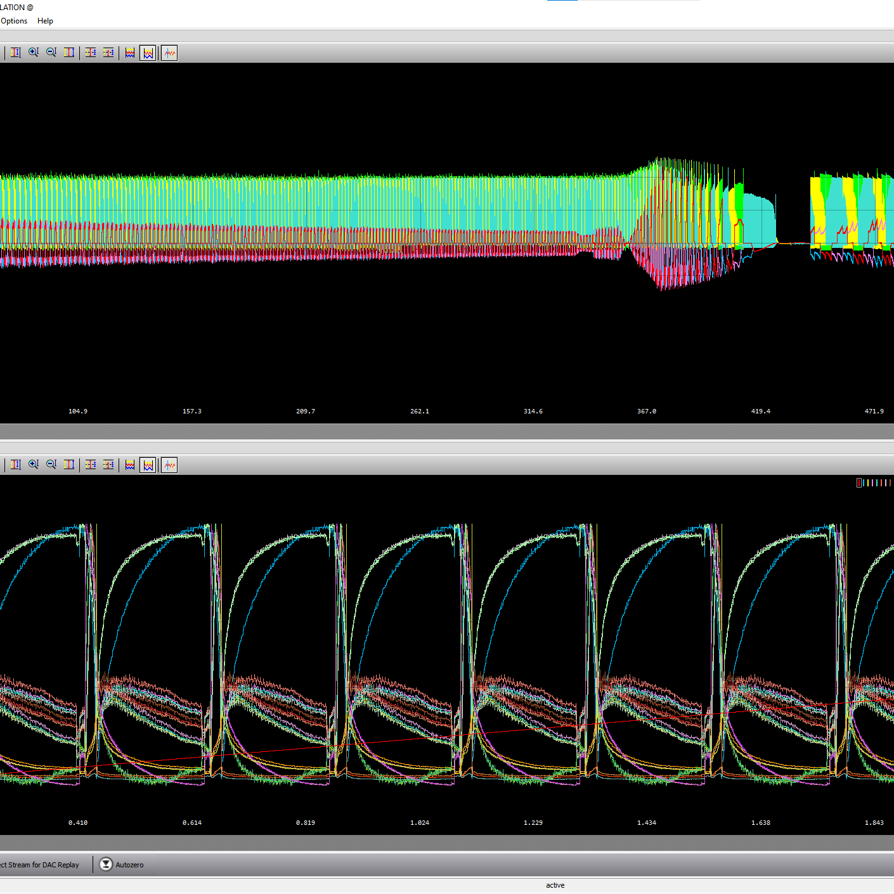The width and height of the screenshot is (894, 894).
Task: Click the 'active' status bar text
Action: tap(555, 885)
